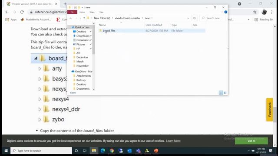Open Reading list in Chrome

pos(264,19)
